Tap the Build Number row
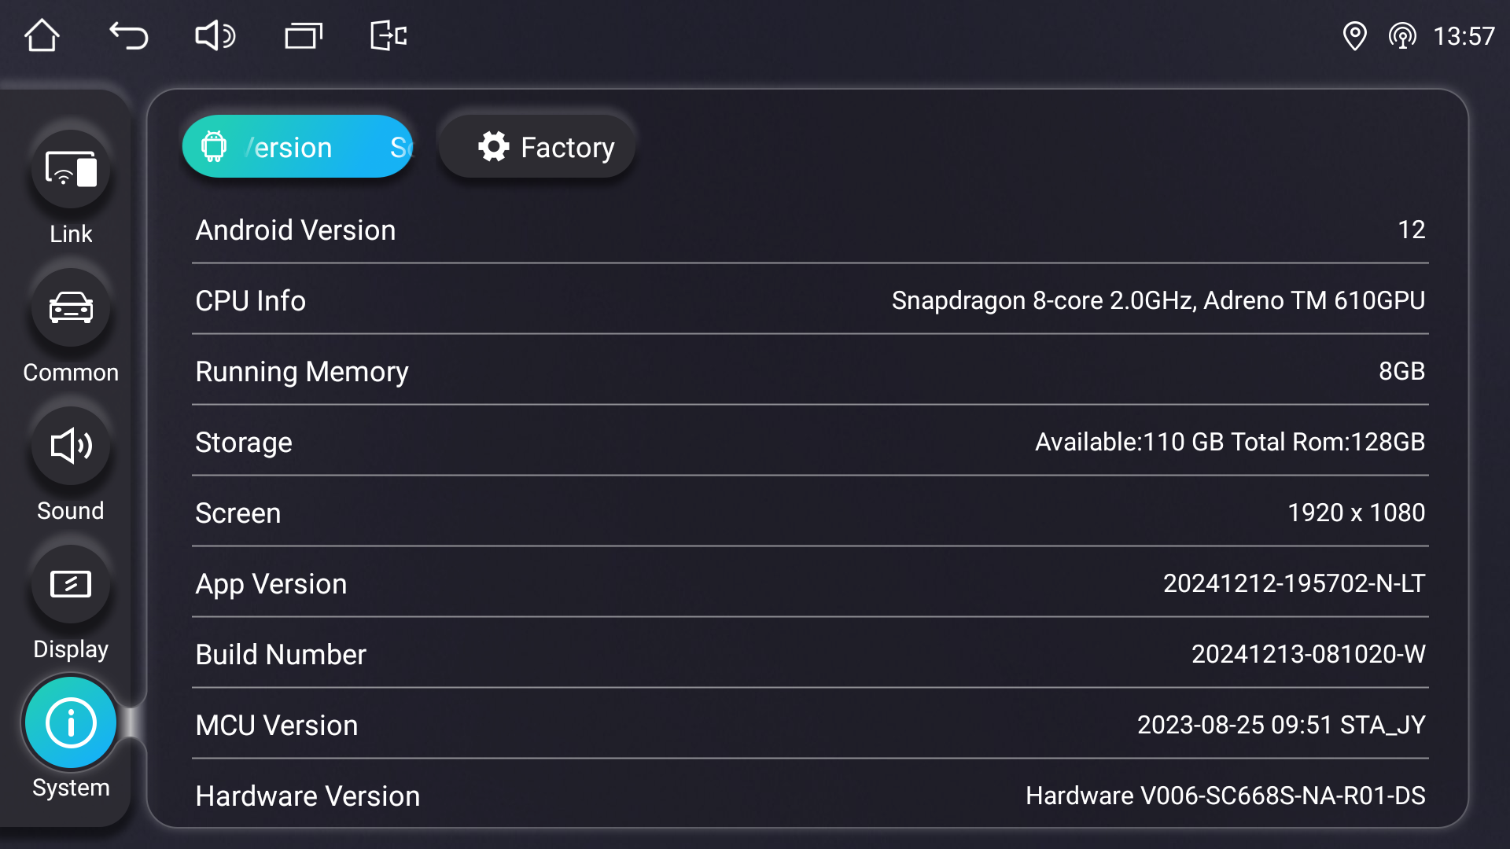Screen dimensions: 1510x849 (x=810, y=654)
